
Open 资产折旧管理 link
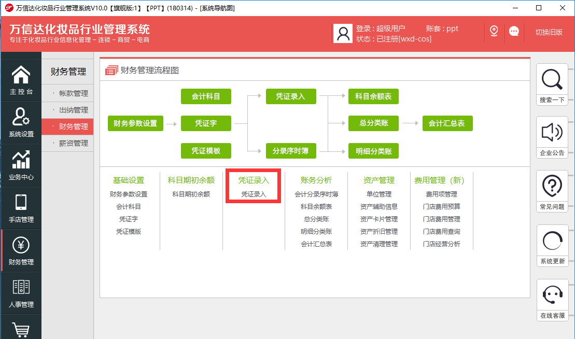pyautogui.click(x=378, y=231)
